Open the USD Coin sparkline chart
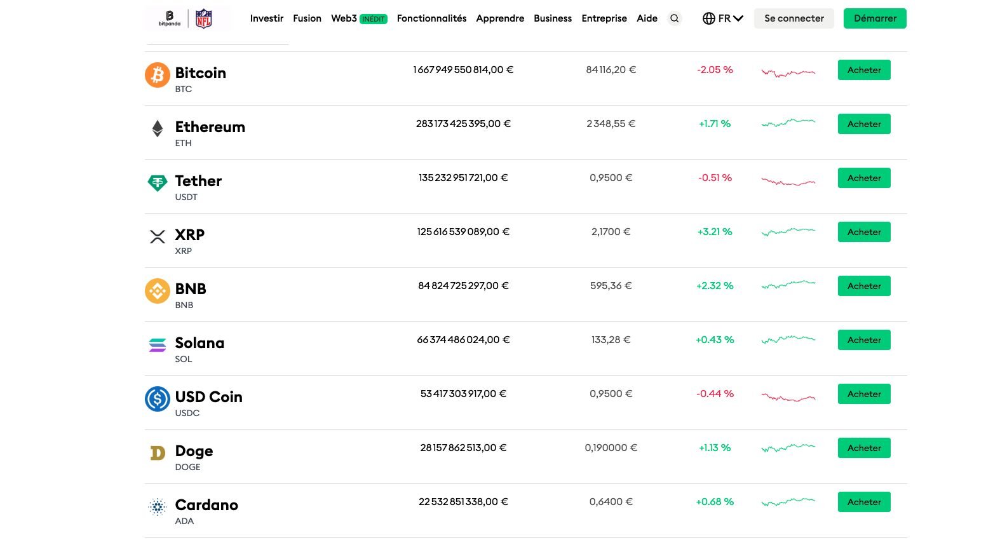This screenshot has width=993, height=540. tap(788, 398)
